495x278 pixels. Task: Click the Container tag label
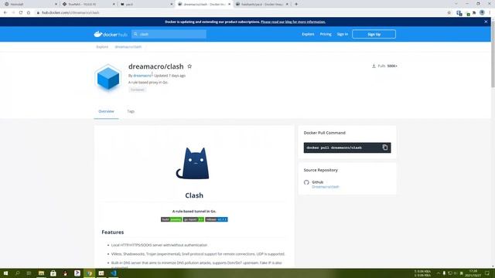tap(138, 90)
